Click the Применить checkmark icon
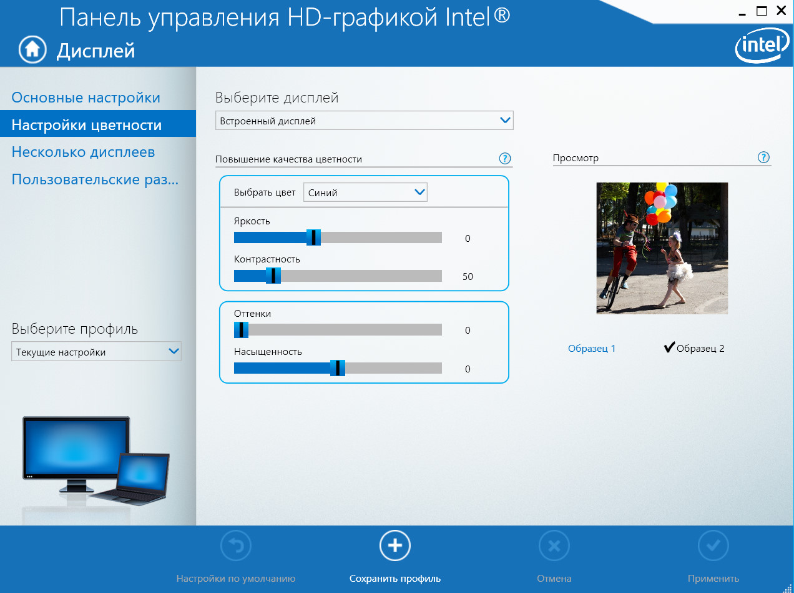Viewport: 794px width, 593px height. [713, 546]
